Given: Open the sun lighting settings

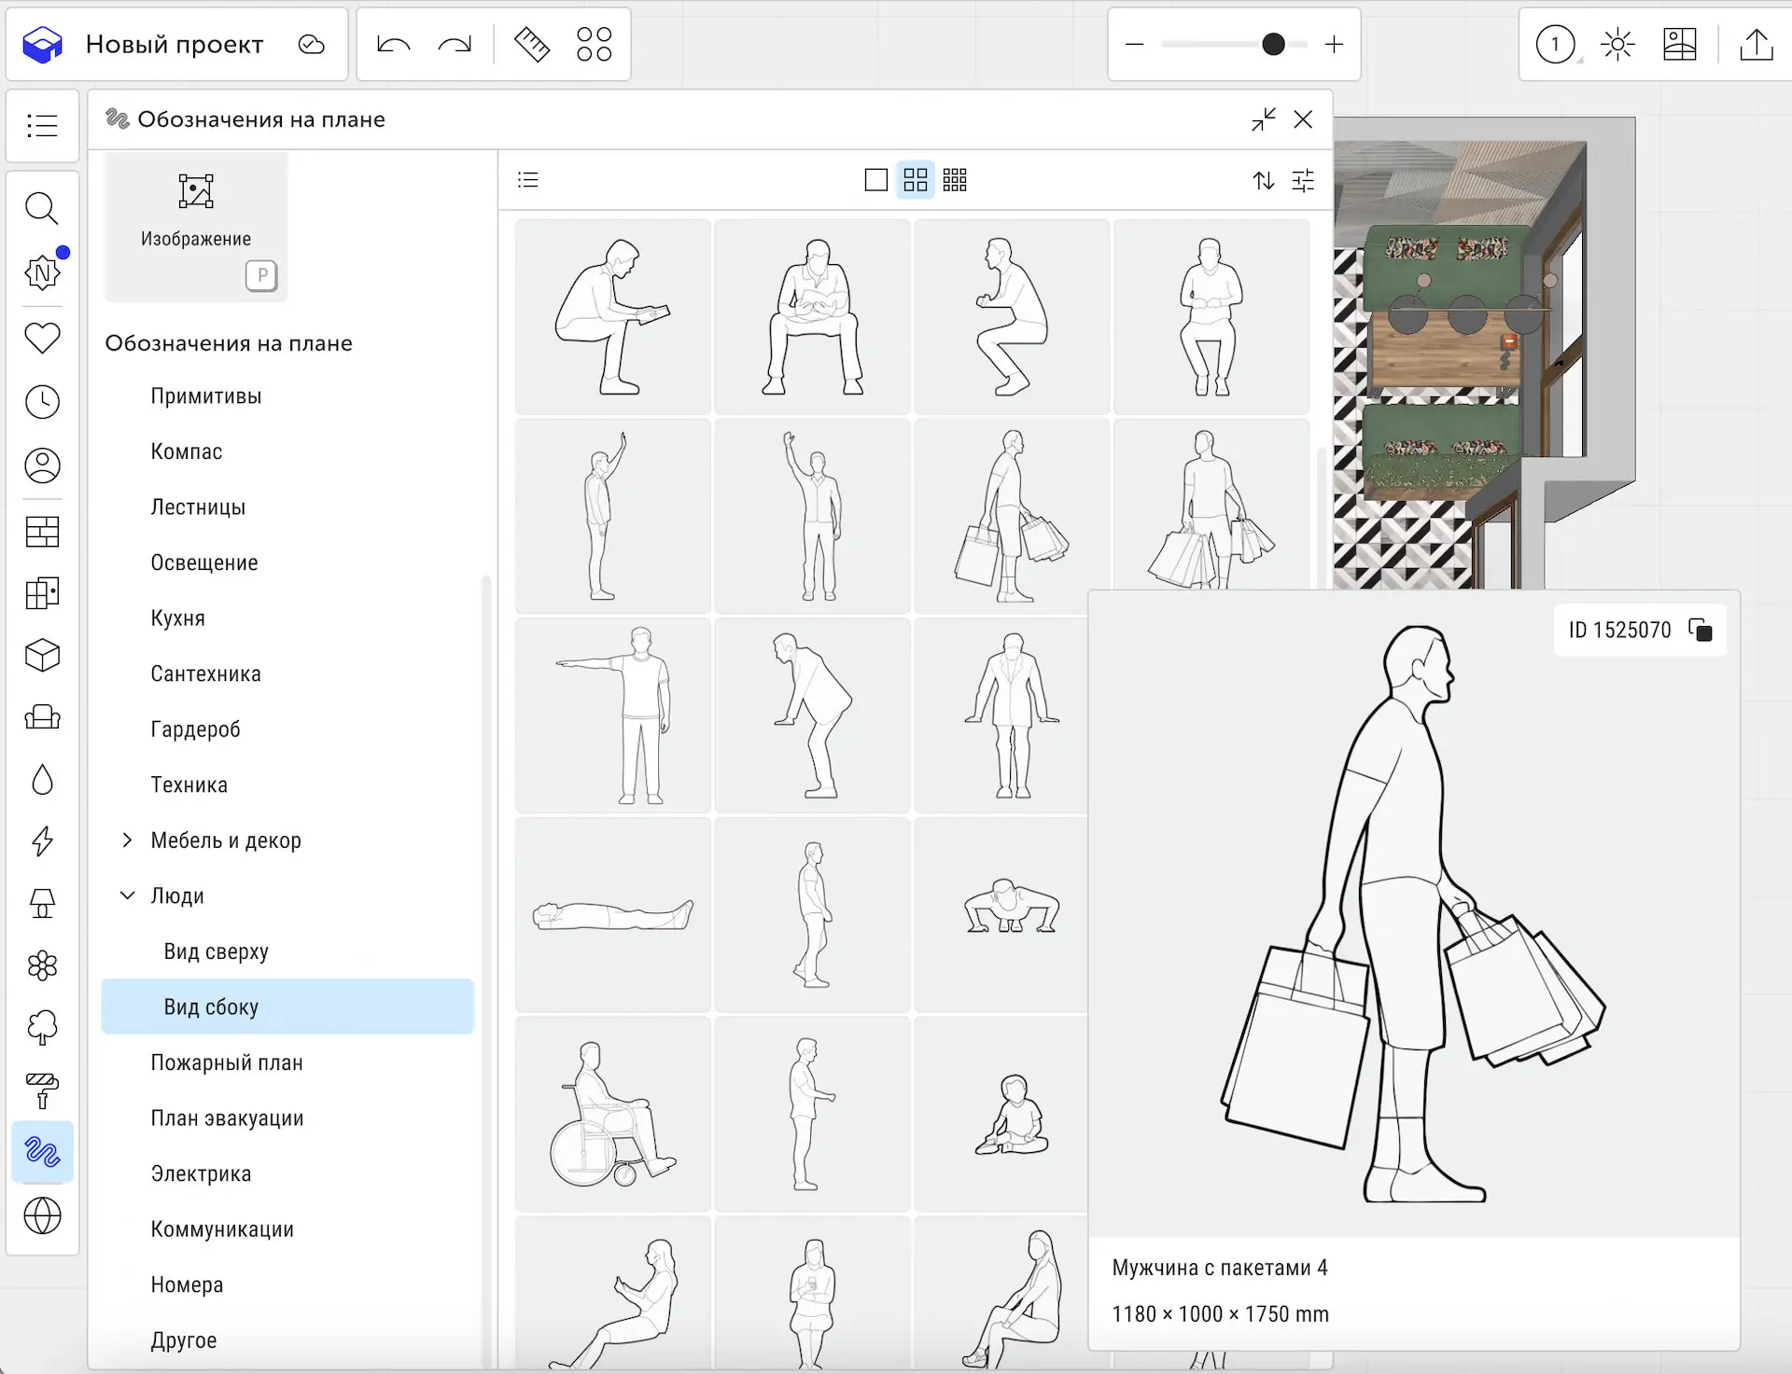Looking at the screenshot, I should 1617,44.
